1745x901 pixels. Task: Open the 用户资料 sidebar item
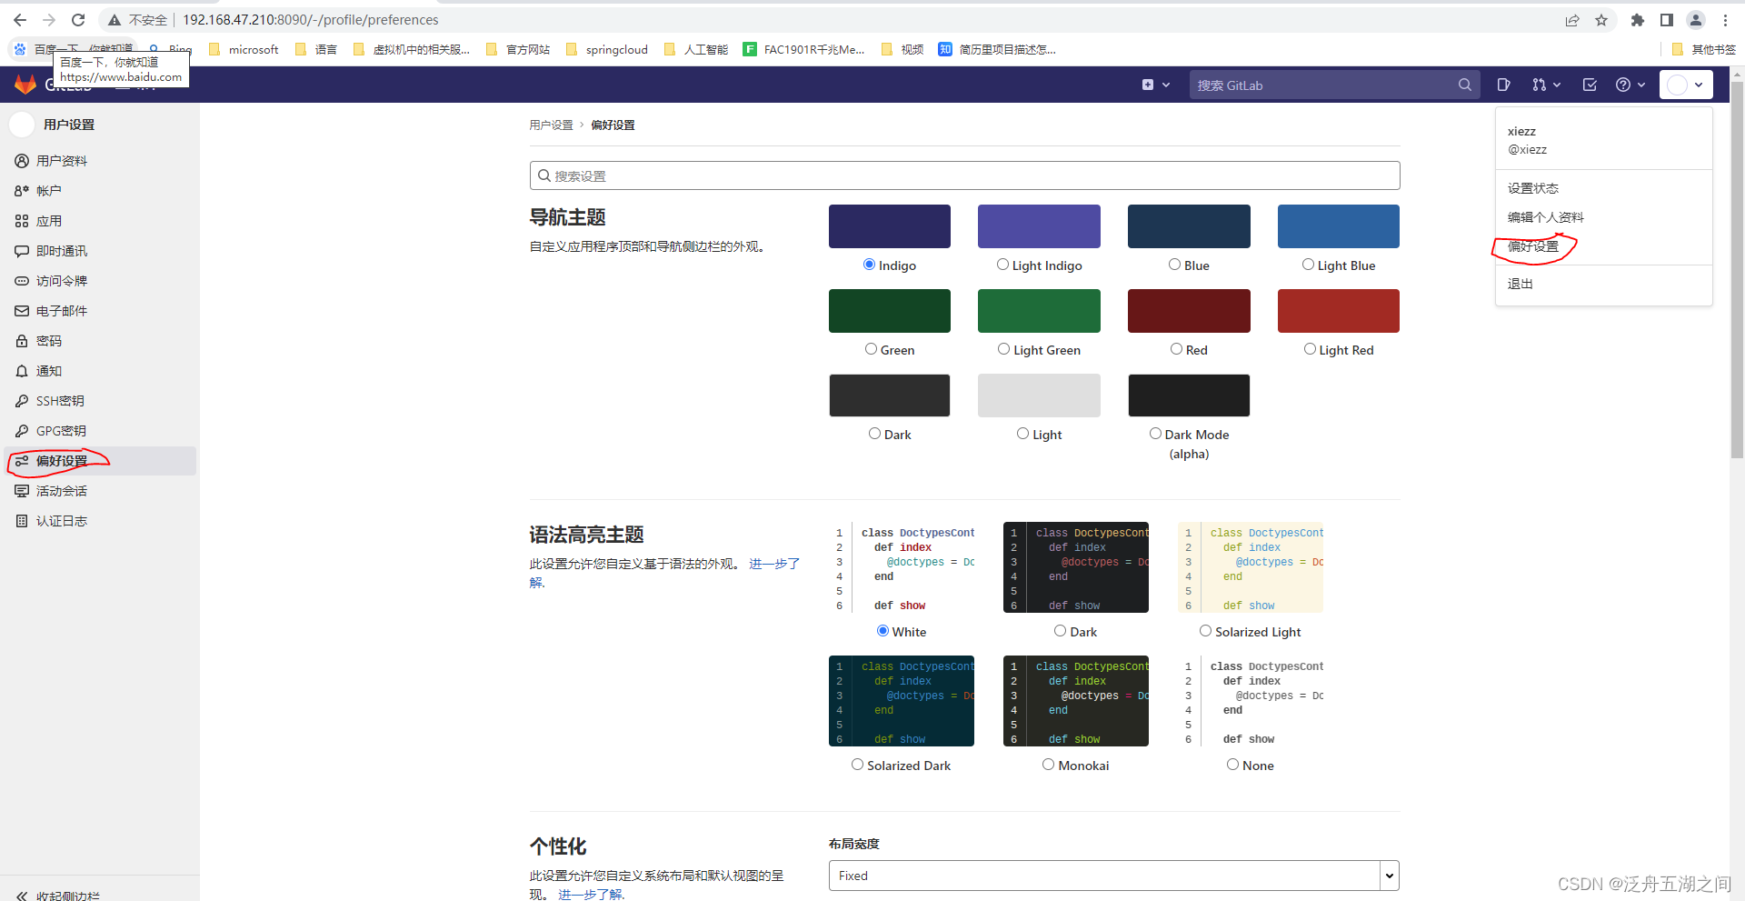pos(62,160)
